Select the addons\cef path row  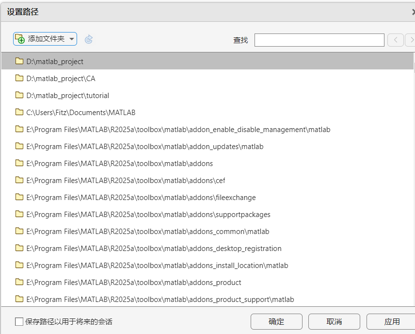207,181
